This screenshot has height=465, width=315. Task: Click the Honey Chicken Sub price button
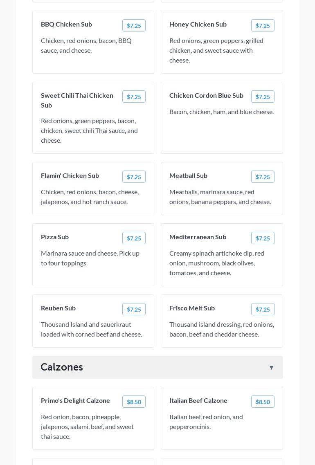point(263,25)
